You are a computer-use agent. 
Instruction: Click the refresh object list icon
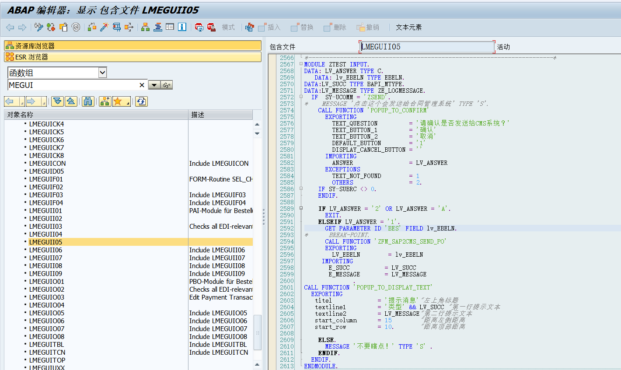pyautogui.click(x=141, y=101)
